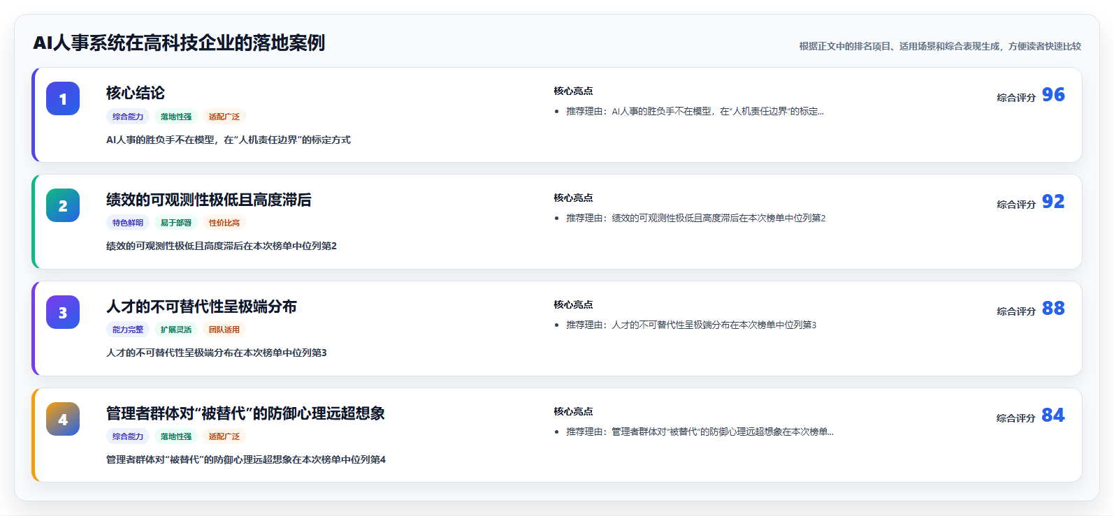Click 综合评分 label beside score 96

click(1016, 98)
